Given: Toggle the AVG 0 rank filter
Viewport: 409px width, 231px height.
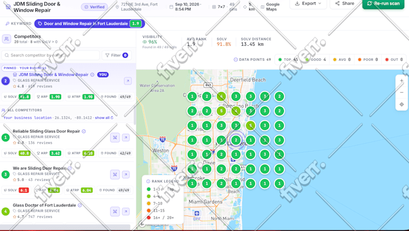Looking at the screenshot, I should pos(342,60).
